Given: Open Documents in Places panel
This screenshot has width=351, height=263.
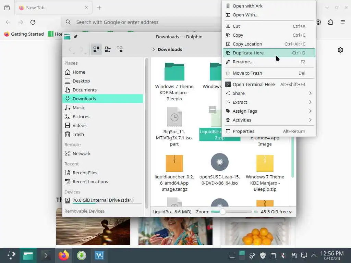Looking at the screenshot, I should (x=103, y=90).
